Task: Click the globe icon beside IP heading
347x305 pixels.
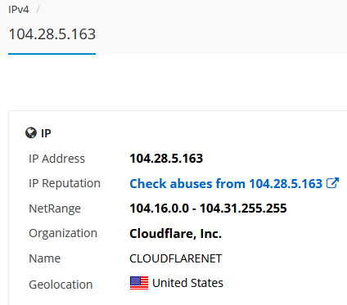Action: (x=31, y=132)
